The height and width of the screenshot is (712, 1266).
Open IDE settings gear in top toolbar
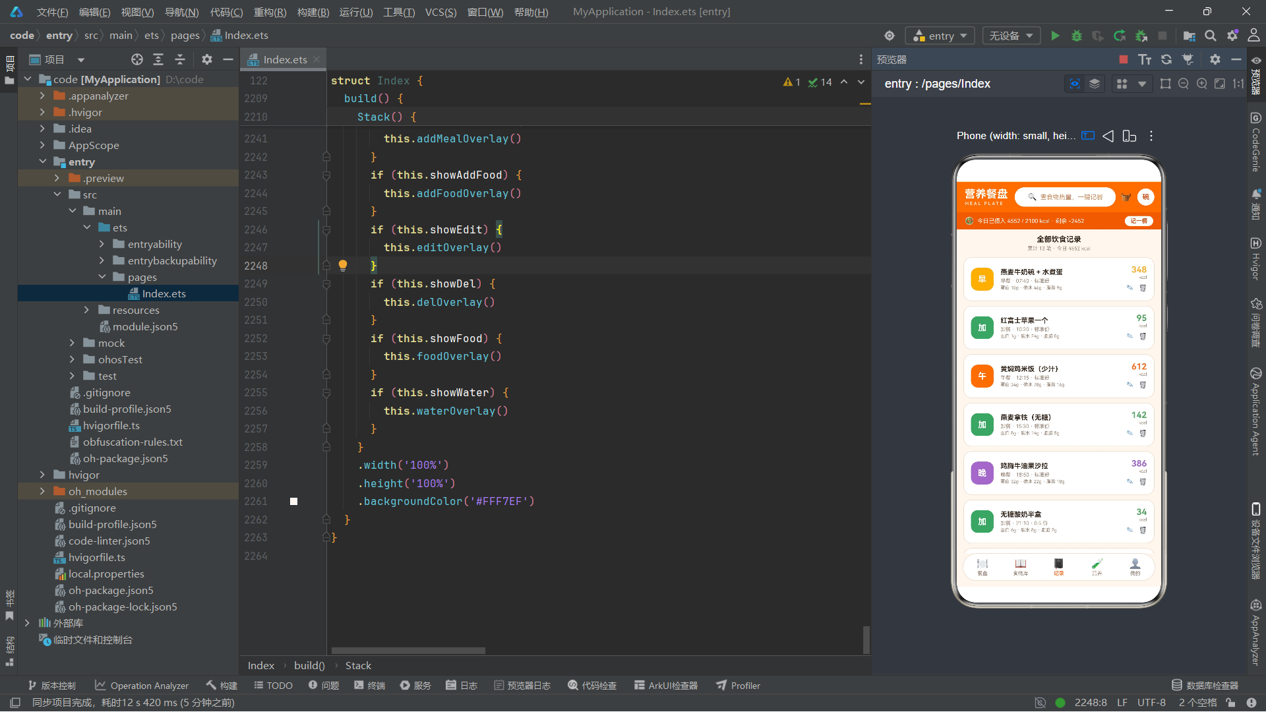coord(1232,36)
